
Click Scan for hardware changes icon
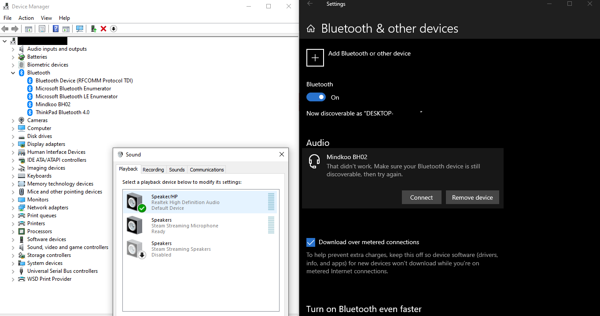coord(80,29)
